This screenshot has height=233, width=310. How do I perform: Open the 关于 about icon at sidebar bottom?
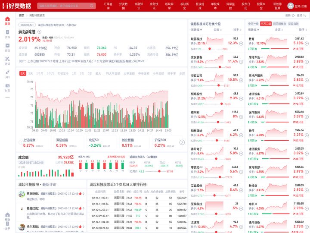pos(7,226)
